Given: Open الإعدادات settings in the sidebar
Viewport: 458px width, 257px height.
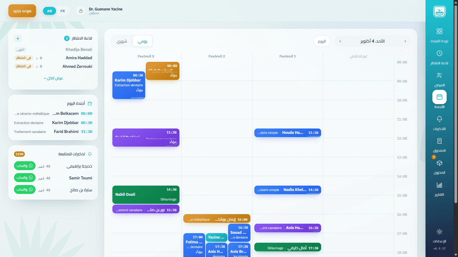Looking at the screenshot, I should pos(439,236).
